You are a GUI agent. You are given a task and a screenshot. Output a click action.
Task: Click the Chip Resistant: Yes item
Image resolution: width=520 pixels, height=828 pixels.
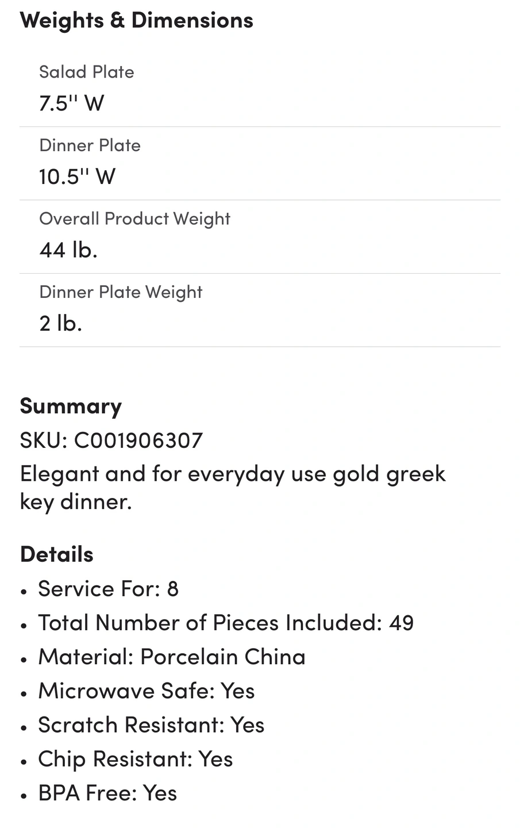click(135, 759)
